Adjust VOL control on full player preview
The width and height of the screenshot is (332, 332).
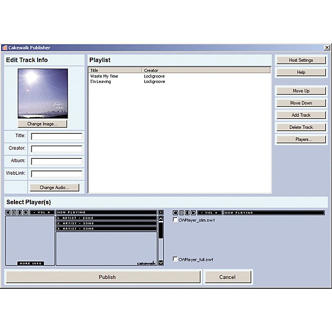click(42, 212)
